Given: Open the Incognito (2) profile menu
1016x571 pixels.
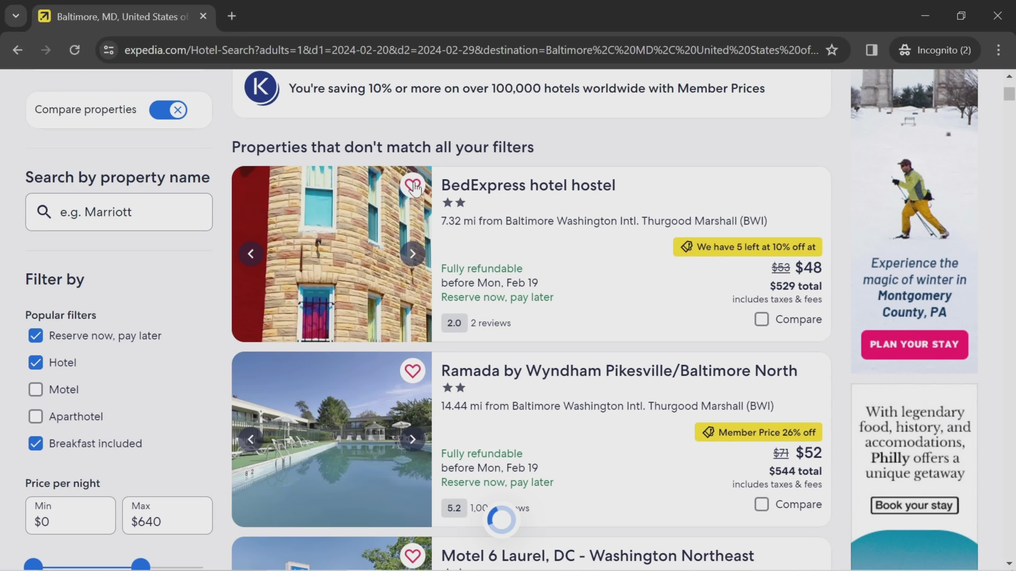Looking at the screenshot, I should [934, 50].
